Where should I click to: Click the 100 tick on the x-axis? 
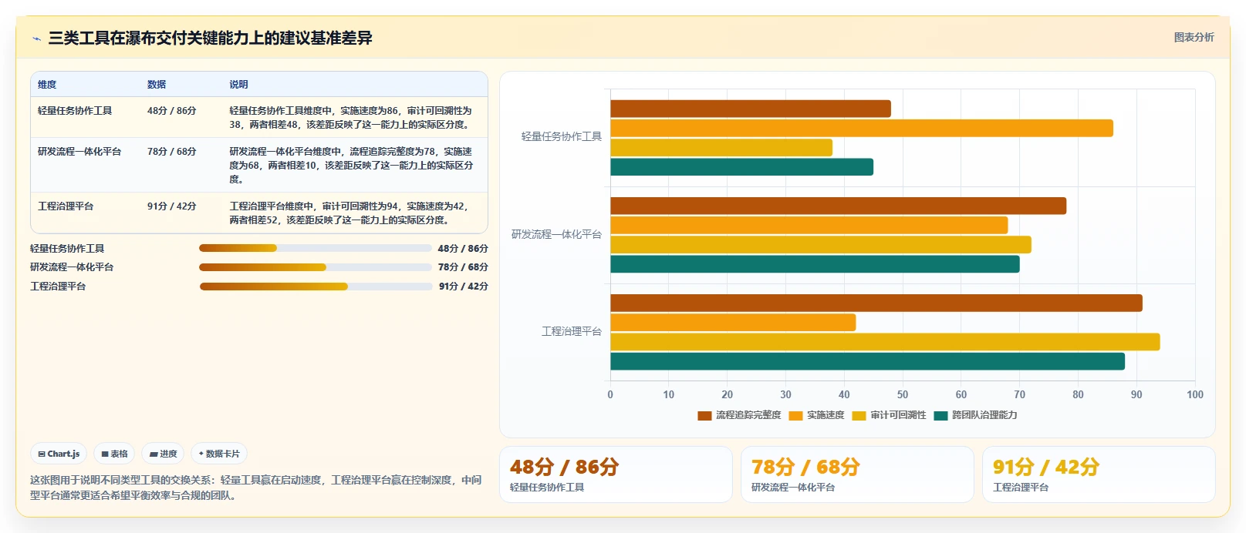point(1195,394)
